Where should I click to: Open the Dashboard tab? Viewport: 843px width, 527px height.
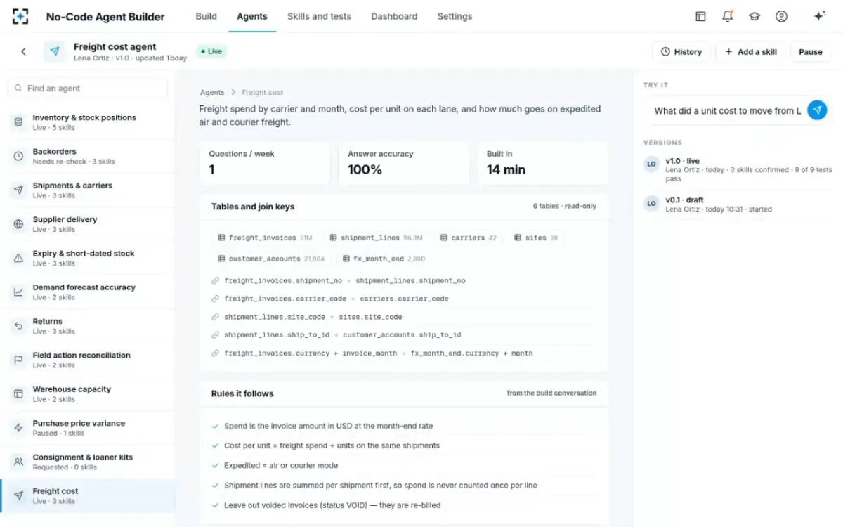pos(394,16)
